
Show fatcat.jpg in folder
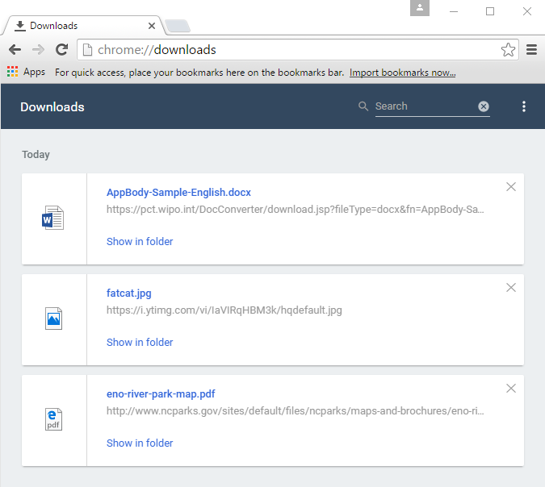(x=140, y=342)
